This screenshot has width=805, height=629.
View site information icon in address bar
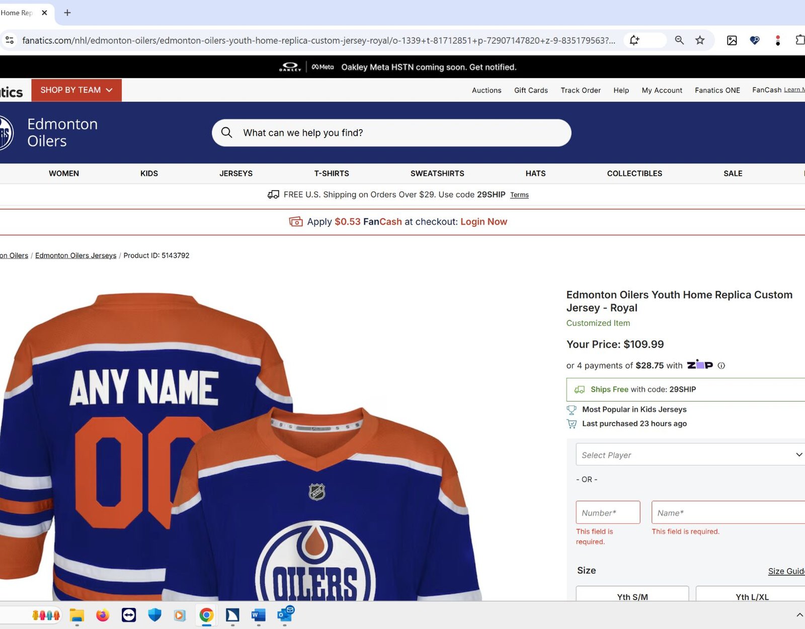pyautogui.click(x=9, y=40)
